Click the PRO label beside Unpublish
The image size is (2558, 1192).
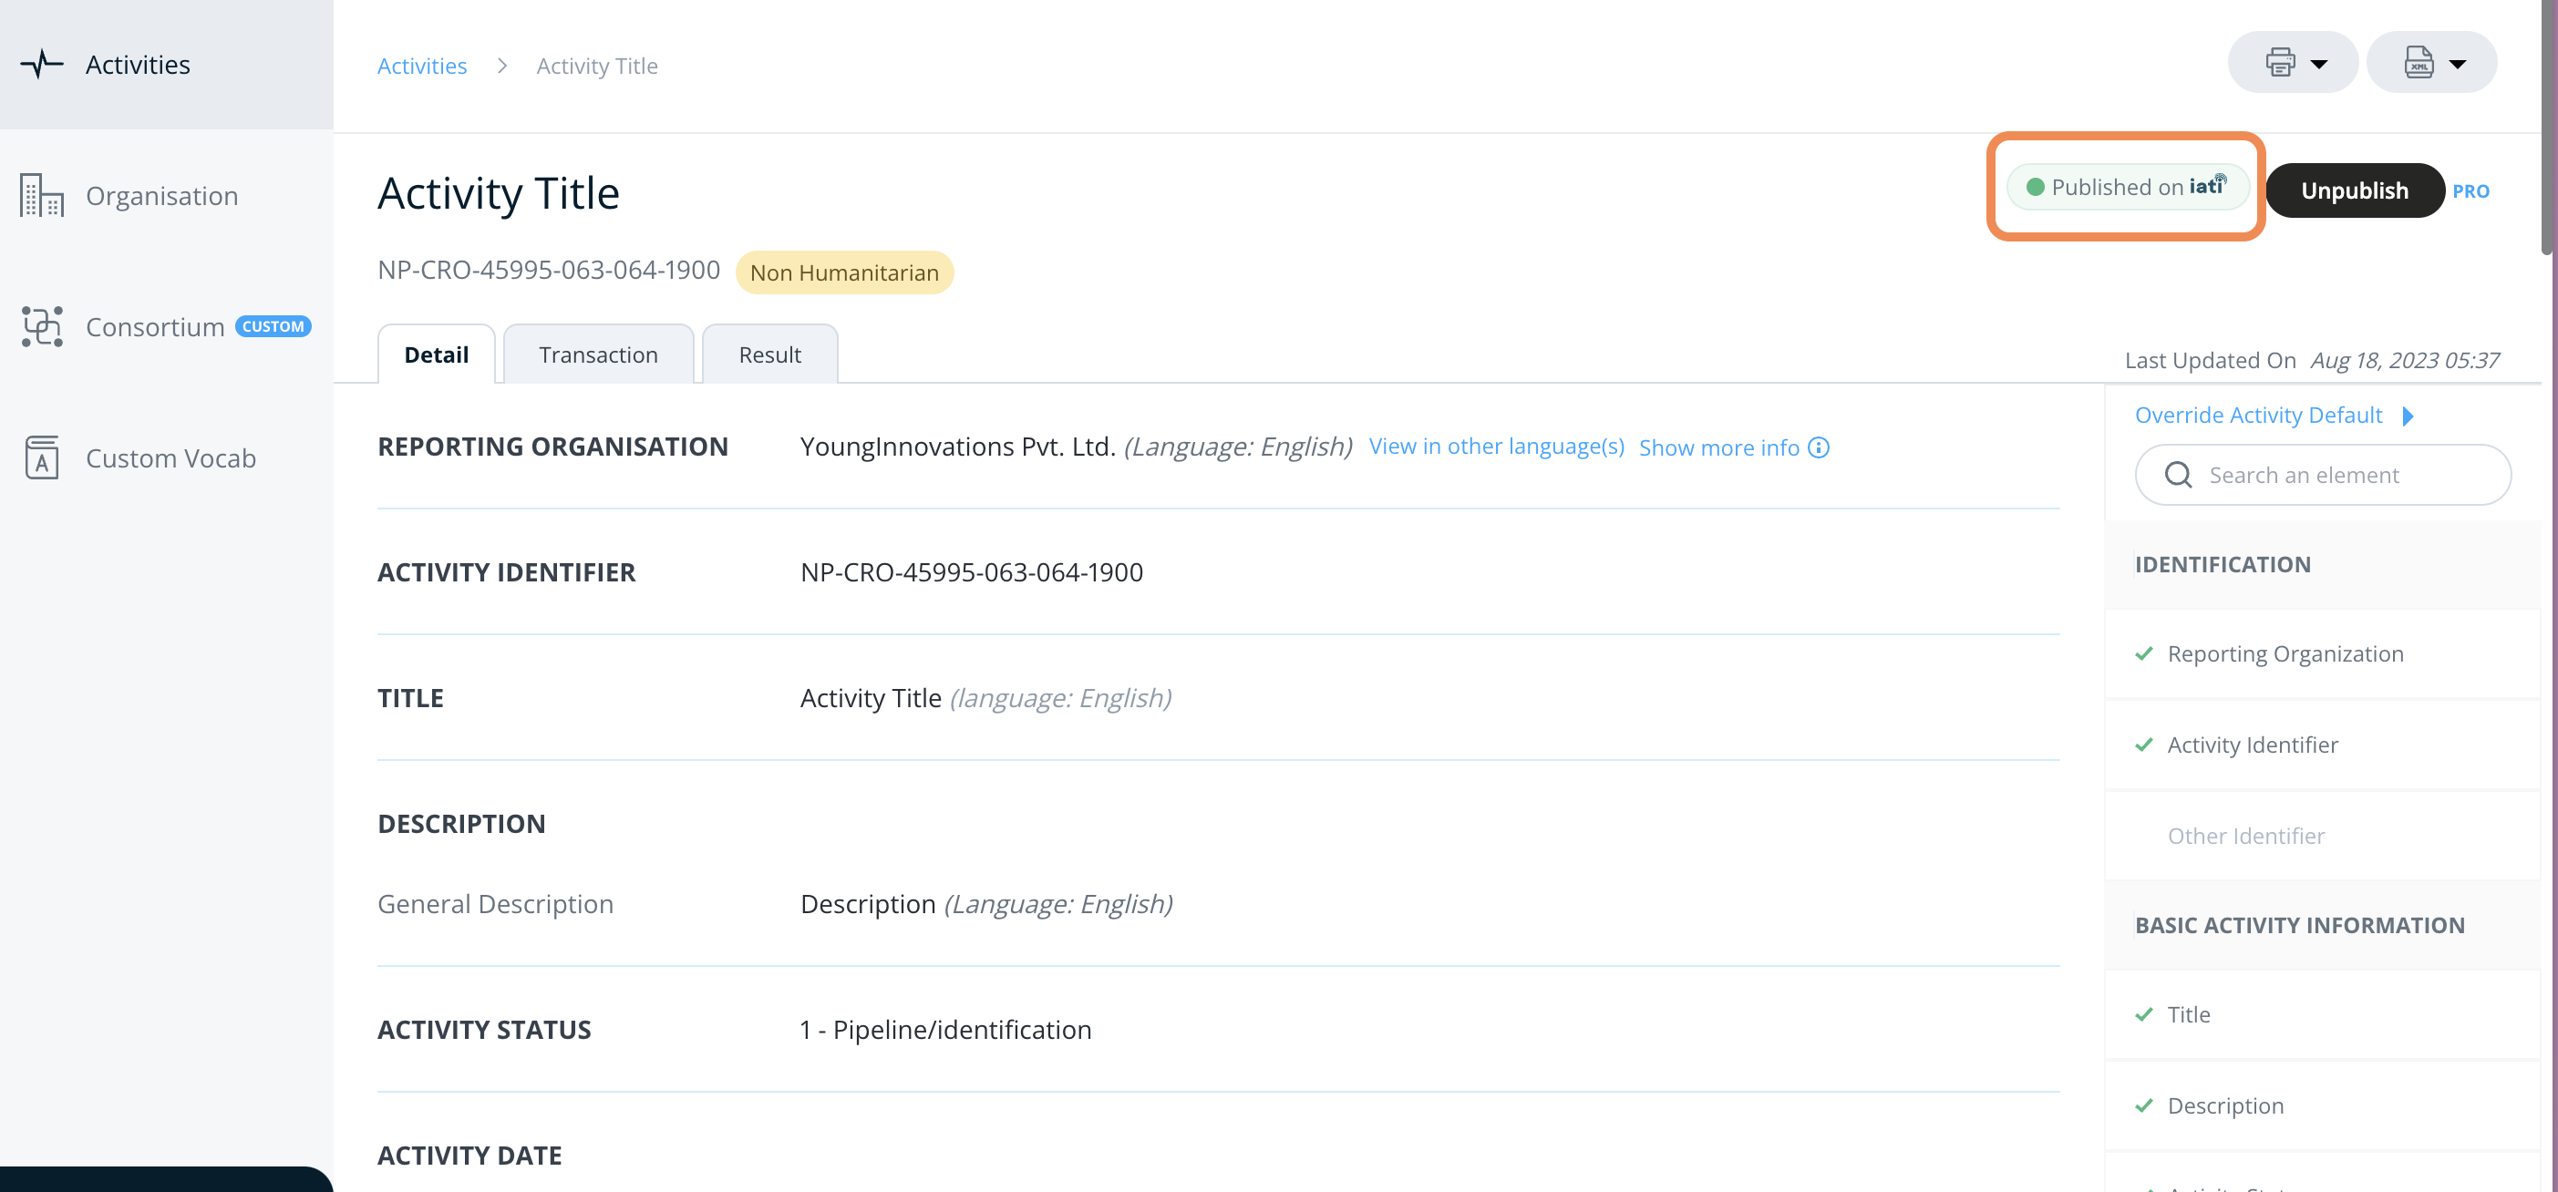[x=2470, y=190]
